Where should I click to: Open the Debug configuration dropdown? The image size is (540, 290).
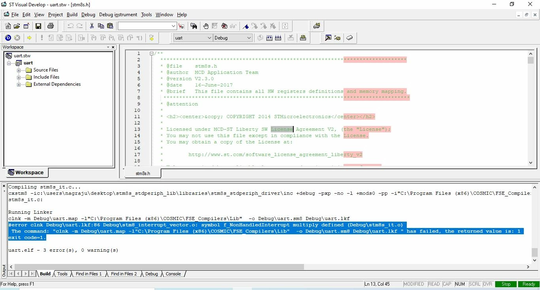(249, 38)
